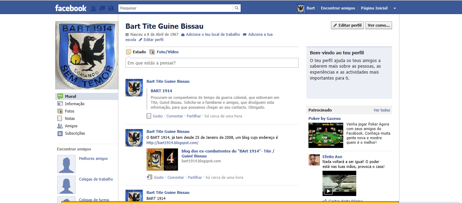Click Partilhar on the blog post

195,177
